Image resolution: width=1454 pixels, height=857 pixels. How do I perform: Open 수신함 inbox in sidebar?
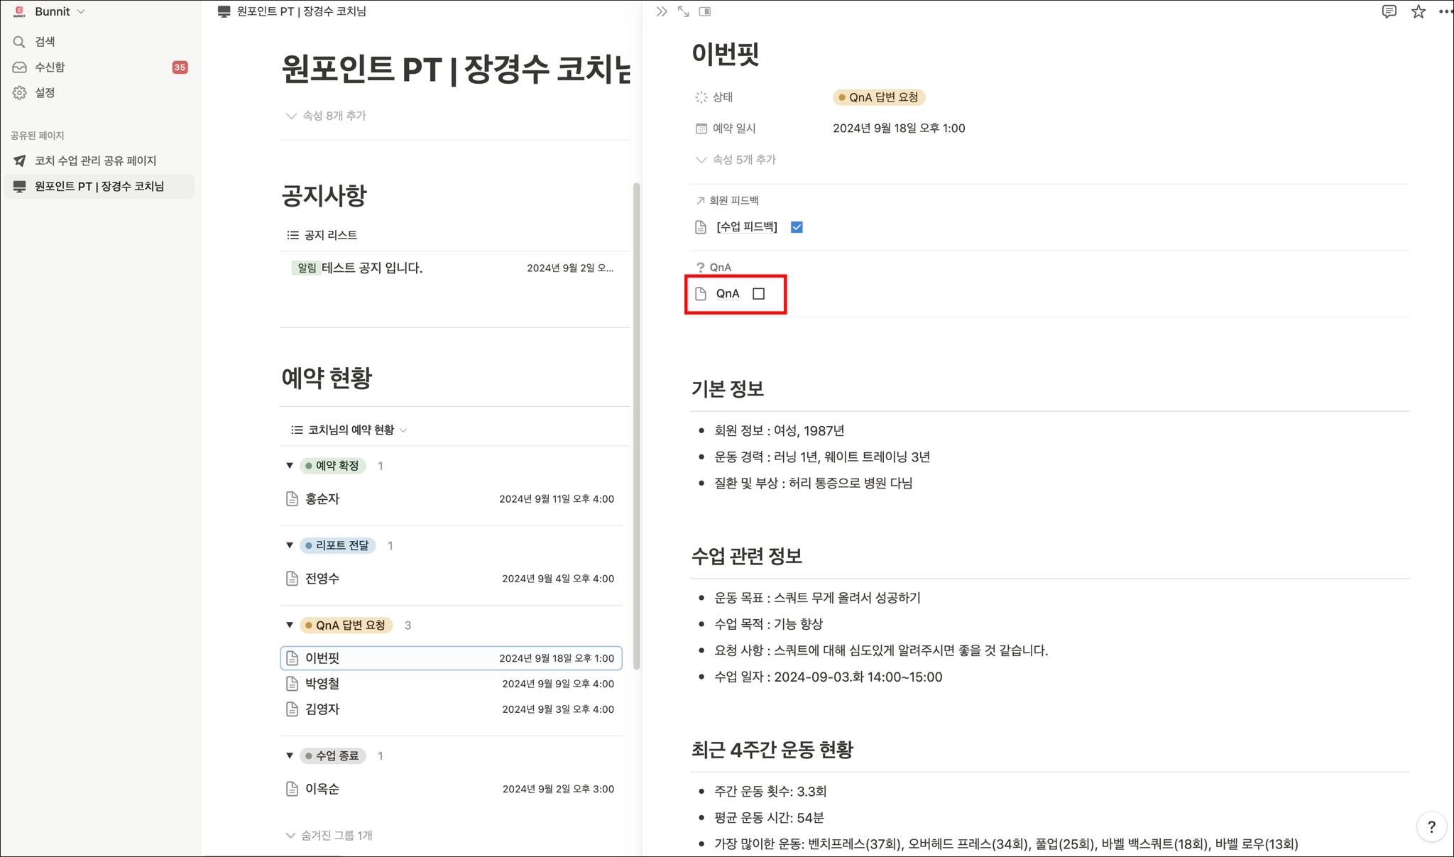coord(50,67)
